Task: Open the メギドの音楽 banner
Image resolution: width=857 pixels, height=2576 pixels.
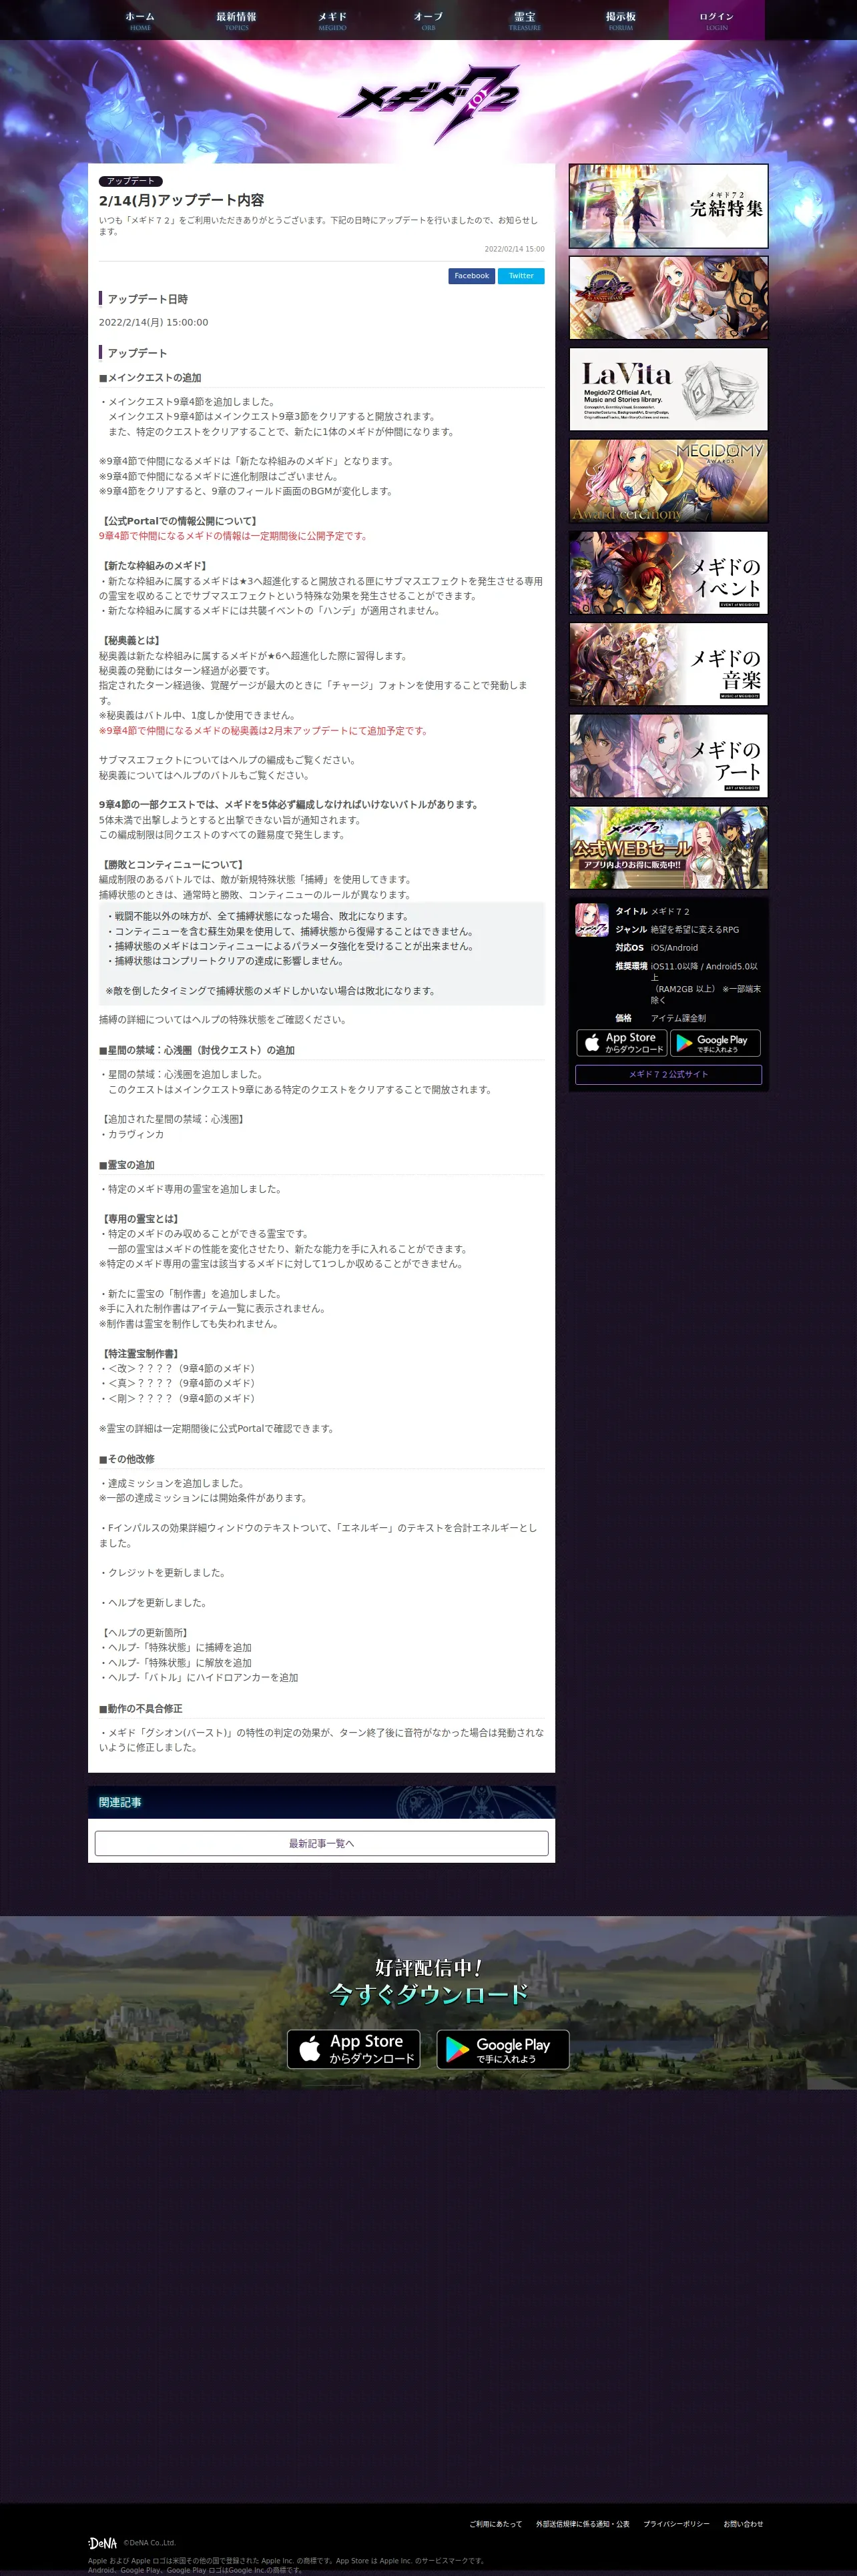Action: pyautogui.click(x=668, y=664)
